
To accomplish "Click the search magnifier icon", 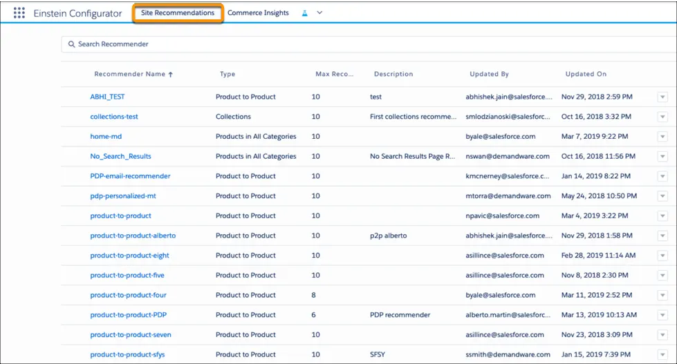I will (x=72, y=44).
